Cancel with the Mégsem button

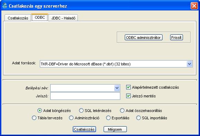coord(115,129)
